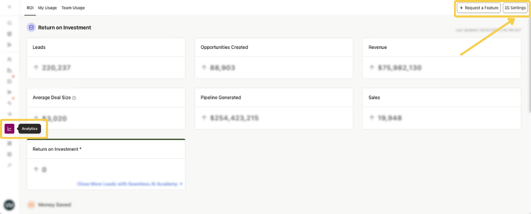The image size is (531, 214).
Task: Select the 19,948 sales value
Action: coord(390,118)
